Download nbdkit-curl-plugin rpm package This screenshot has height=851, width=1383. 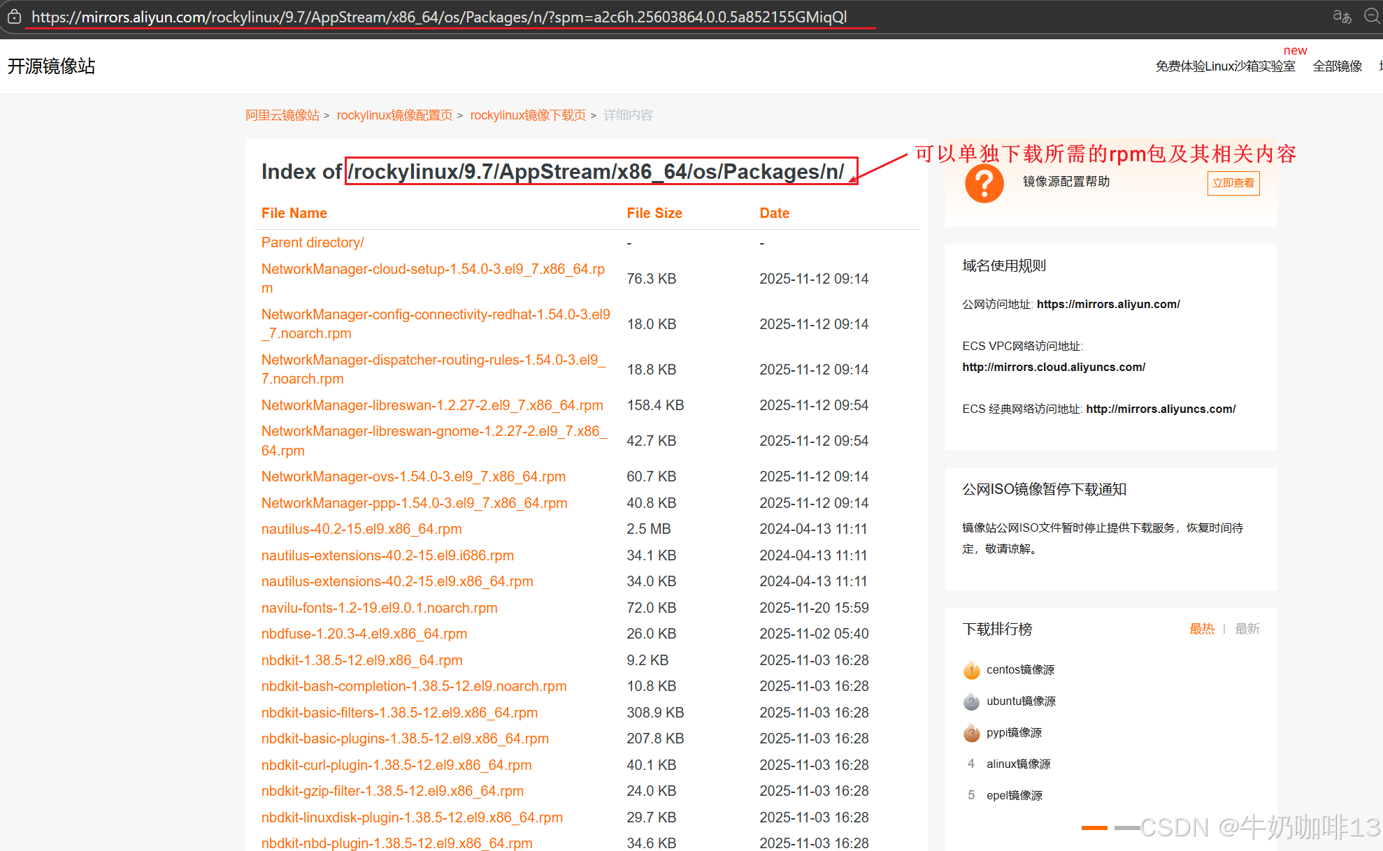[396, 765]
